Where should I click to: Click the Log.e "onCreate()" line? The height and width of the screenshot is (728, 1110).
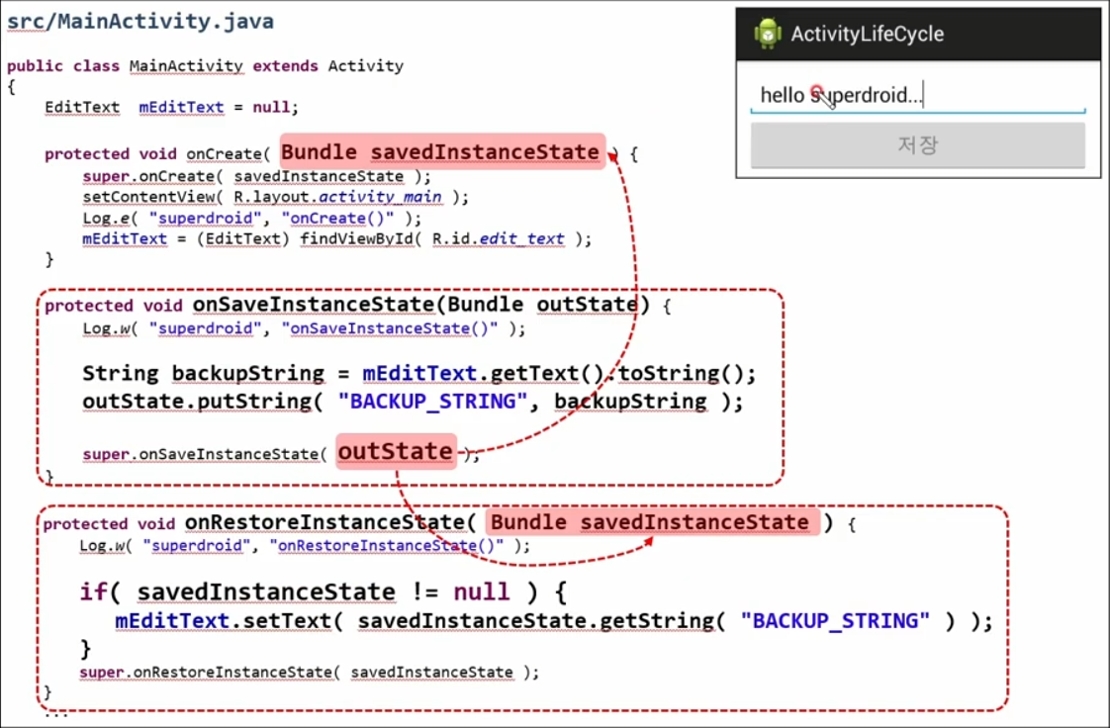point(251,218)
